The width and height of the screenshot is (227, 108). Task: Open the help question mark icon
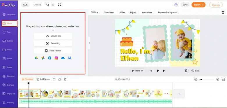[x=176, y=5]
